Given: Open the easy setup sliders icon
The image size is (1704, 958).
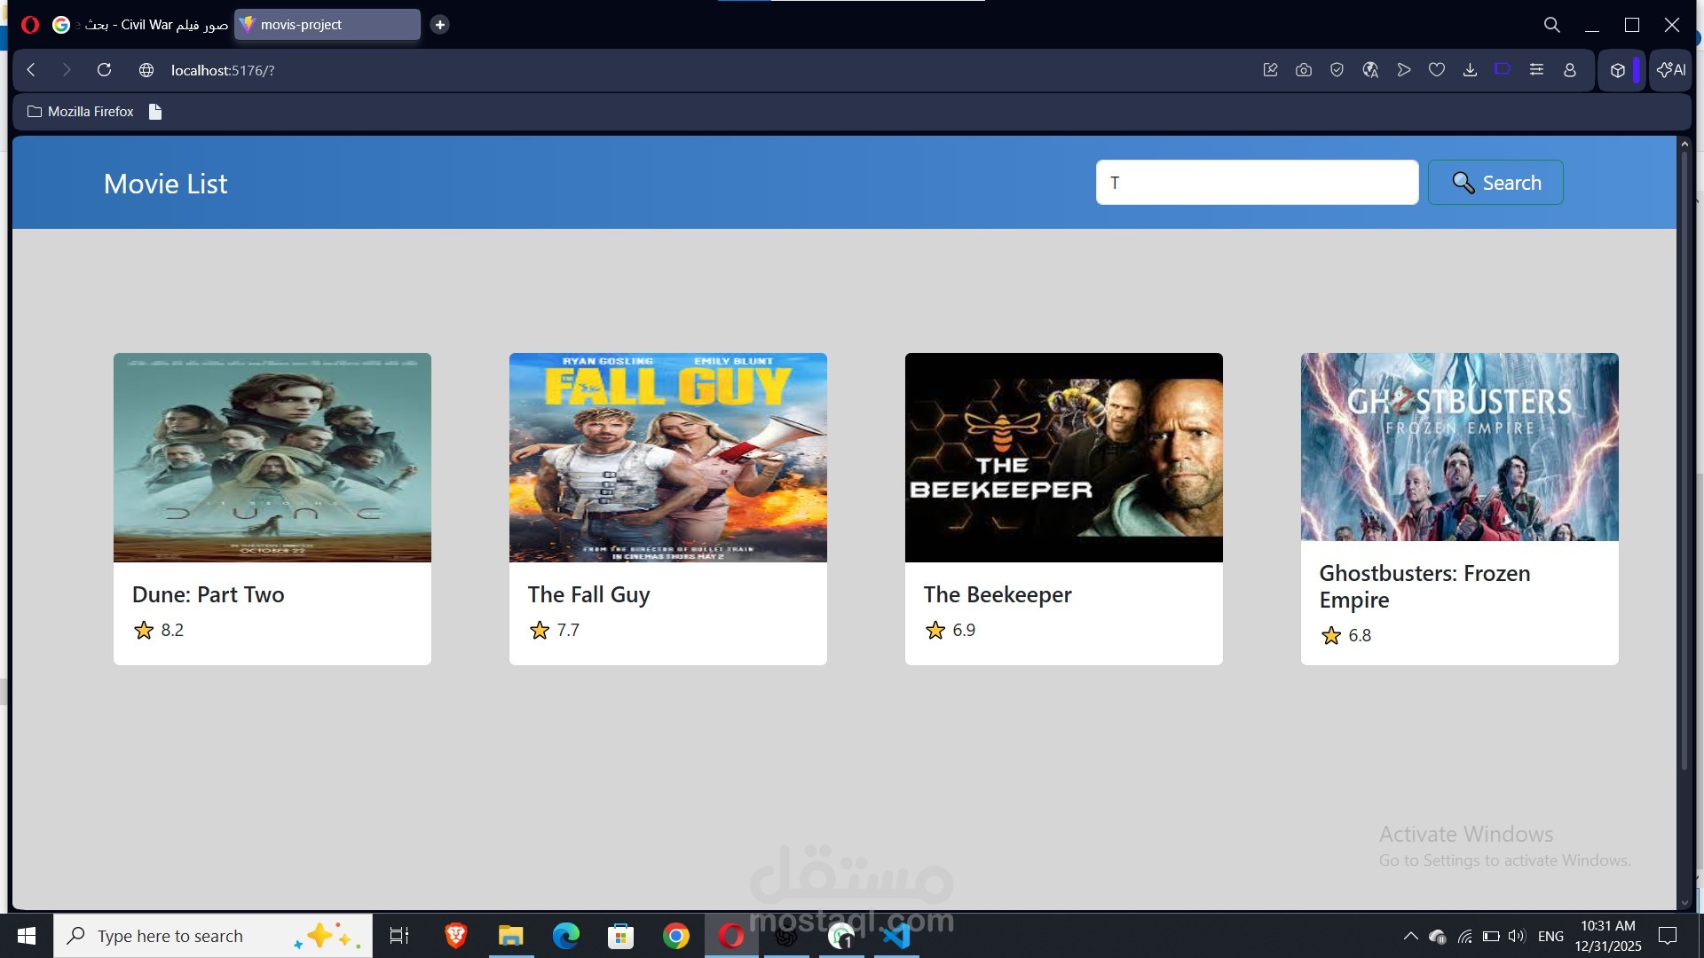Looking at the screenshot, I should point(1536,70).
